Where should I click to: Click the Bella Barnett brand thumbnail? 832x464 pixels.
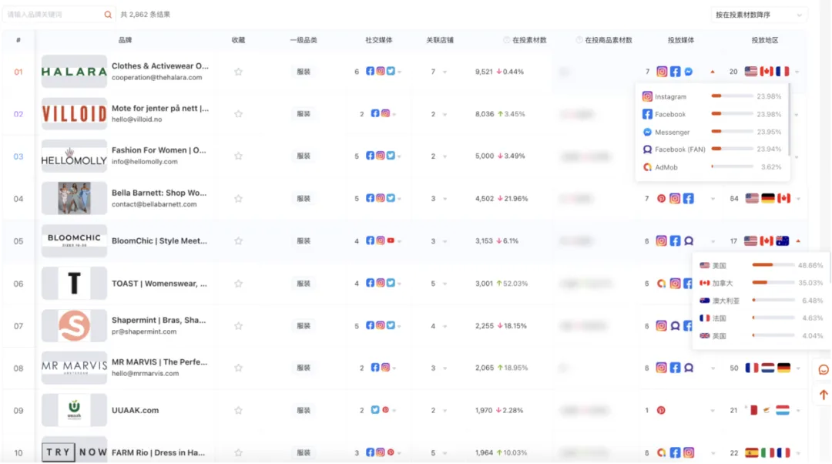[x=74, y=199]
